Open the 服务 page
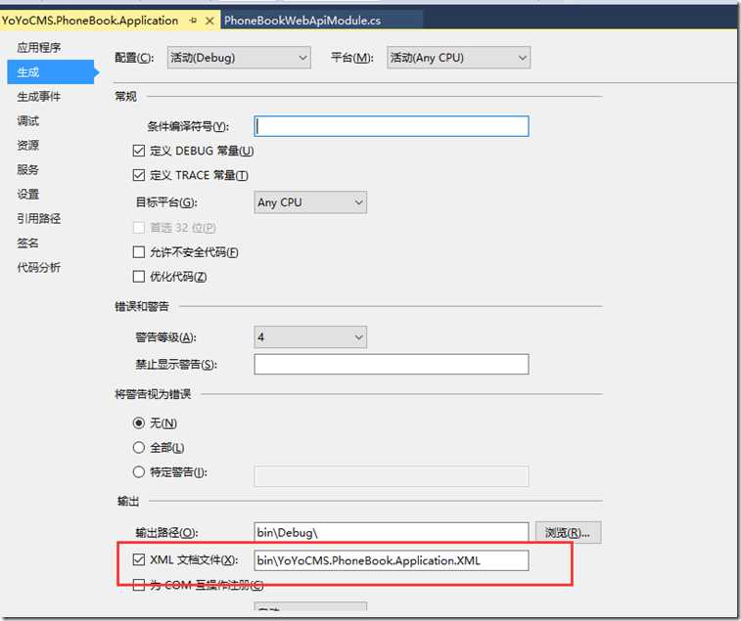Screen dimensions: 741x621 [27, 169]
